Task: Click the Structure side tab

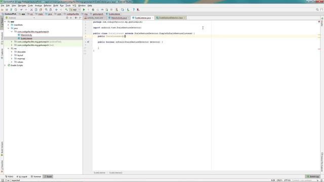Action: [2, 38]
